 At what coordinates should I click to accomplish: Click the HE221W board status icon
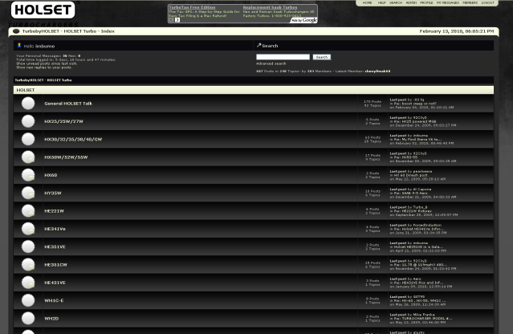point(28,211)
